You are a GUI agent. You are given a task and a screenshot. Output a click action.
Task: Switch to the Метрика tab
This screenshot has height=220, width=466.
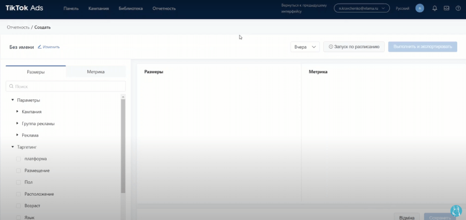pyautogui.click(x=96, y=72)
